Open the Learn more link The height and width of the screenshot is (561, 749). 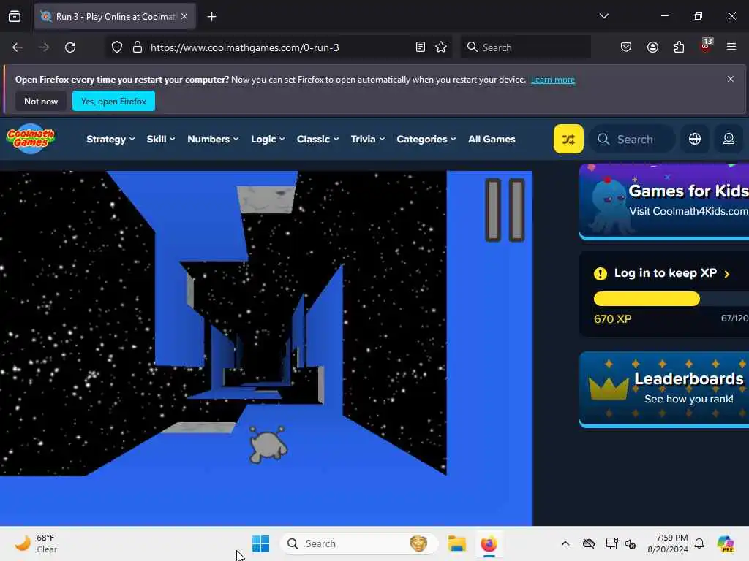click(x=553, y=80)
